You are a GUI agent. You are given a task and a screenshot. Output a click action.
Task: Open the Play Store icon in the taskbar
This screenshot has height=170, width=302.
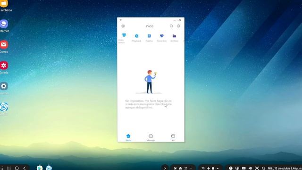(40, 168)
